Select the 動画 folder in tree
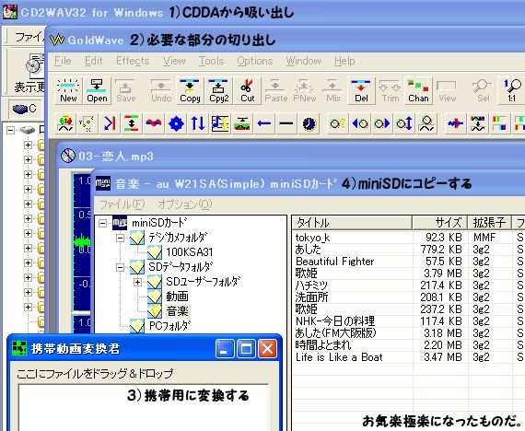The height and width of the screenshot is (431, 525). 177,297
